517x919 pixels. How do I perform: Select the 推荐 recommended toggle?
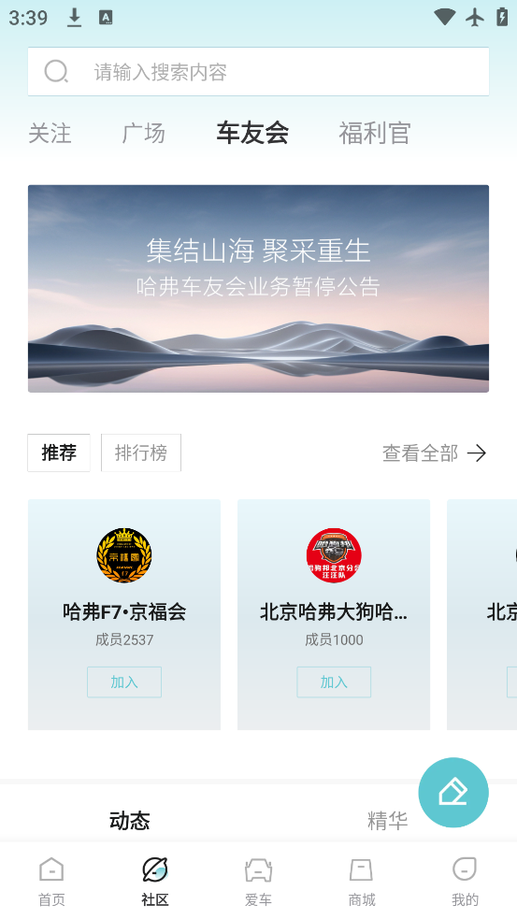(x=59, y=452)
